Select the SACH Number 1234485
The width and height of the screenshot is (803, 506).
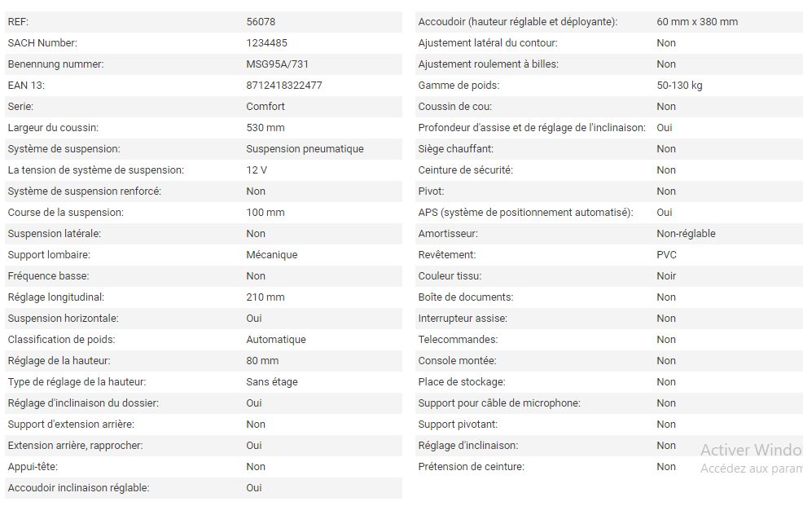coord(266,43)
